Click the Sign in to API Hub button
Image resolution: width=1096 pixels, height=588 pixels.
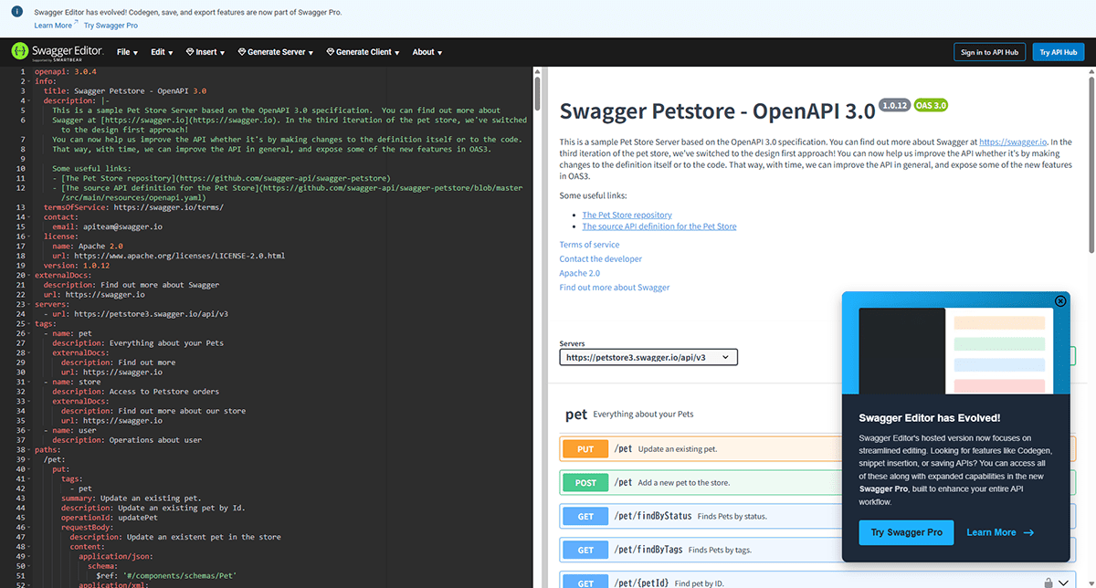click(989, 52)
